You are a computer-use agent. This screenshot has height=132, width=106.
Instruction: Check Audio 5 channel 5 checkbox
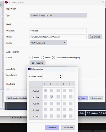pyautogui.click(x=71, y=103)
